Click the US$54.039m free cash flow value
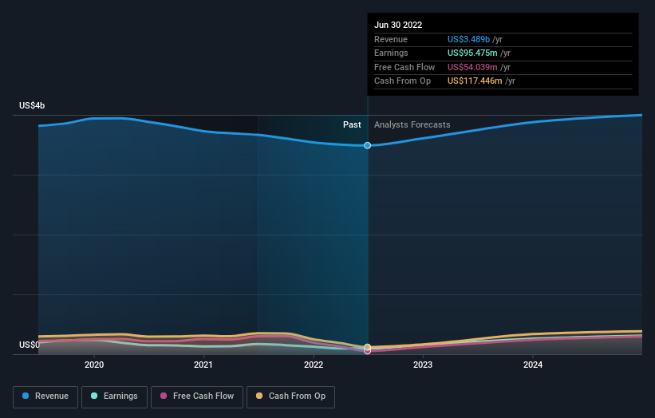 coord(472,67)
